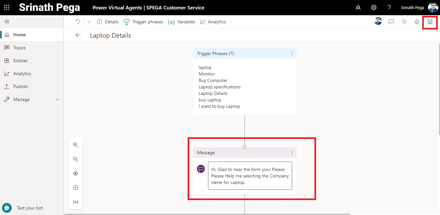This screenshot has width=440, height=215.
Task: Click inside the Message text box
Action: 250,176
